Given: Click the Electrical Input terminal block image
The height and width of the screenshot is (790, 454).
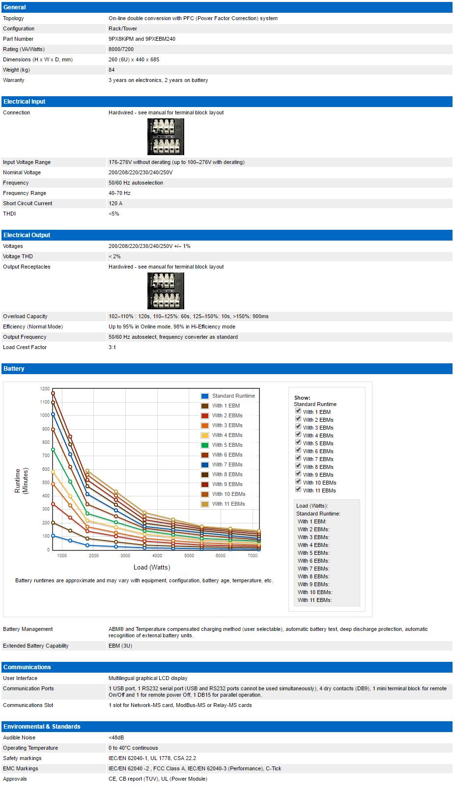Looking at the screenshot, I should [x=166, y=136].
